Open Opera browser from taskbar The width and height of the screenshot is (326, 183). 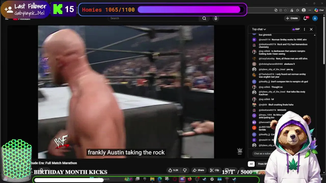coord(175,179)
